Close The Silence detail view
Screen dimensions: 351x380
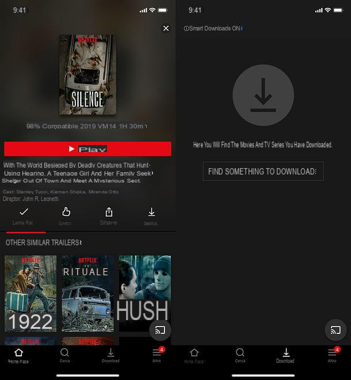point(166,28)
